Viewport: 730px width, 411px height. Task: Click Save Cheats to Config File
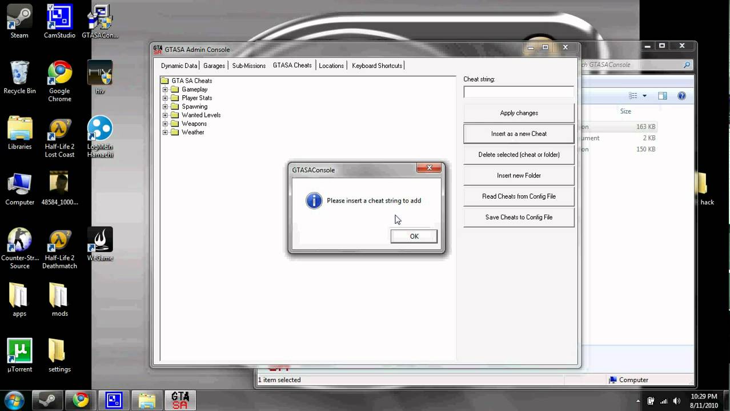[519, 217]
